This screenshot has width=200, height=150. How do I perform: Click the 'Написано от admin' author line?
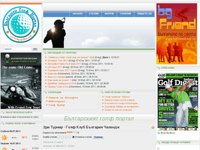click(x=53, y=142)
